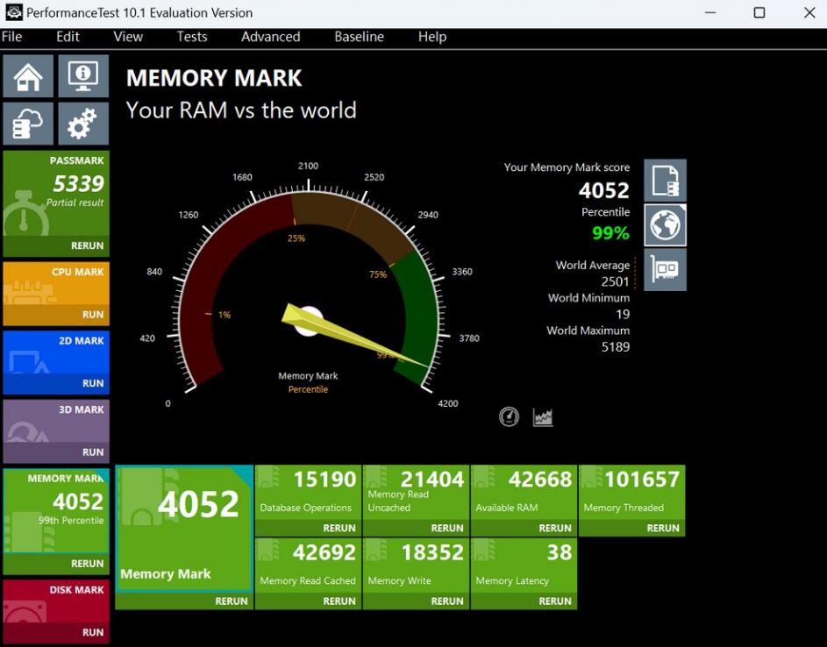Open the history chart icon beside the gauge
The image size is (827, 647).
(543, 416)
